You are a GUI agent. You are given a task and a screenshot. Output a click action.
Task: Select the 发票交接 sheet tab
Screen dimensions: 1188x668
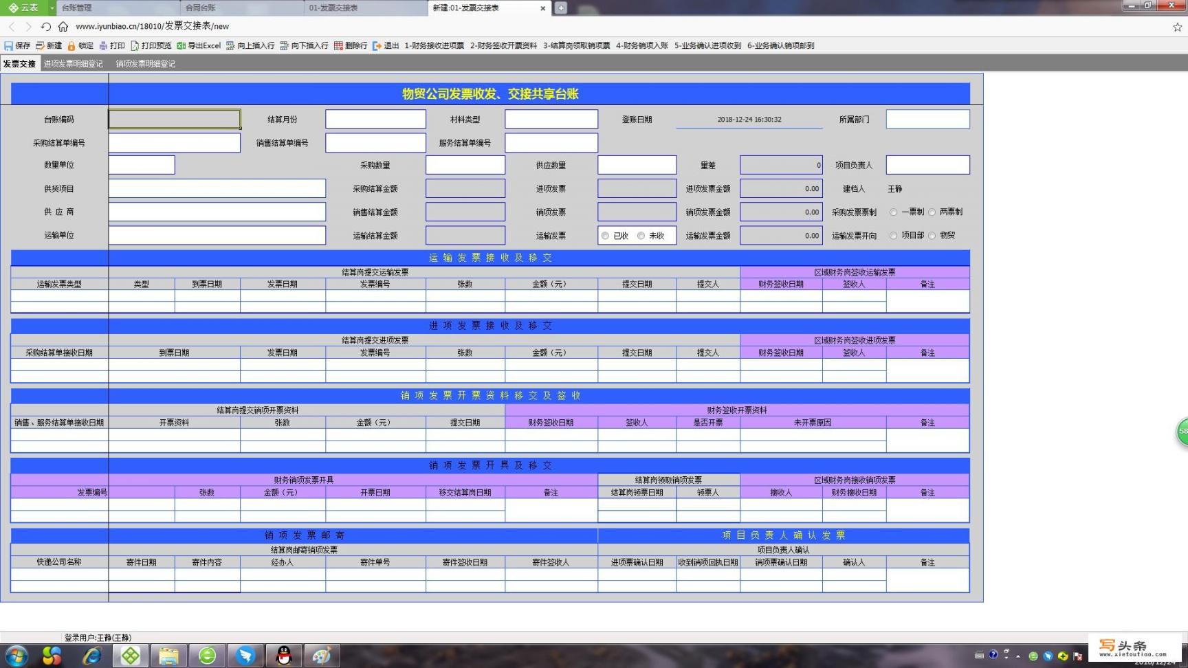pos(19,63)
